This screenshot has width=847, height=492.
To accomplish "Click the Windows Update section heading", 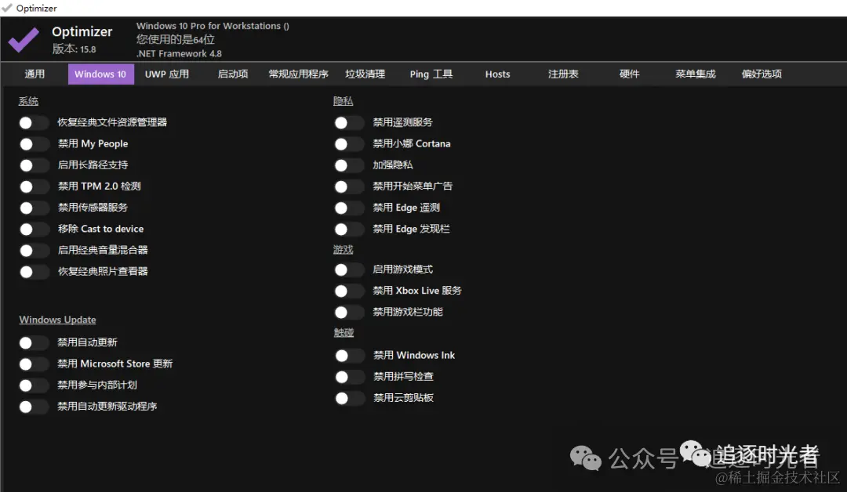I will coord(58,320).
